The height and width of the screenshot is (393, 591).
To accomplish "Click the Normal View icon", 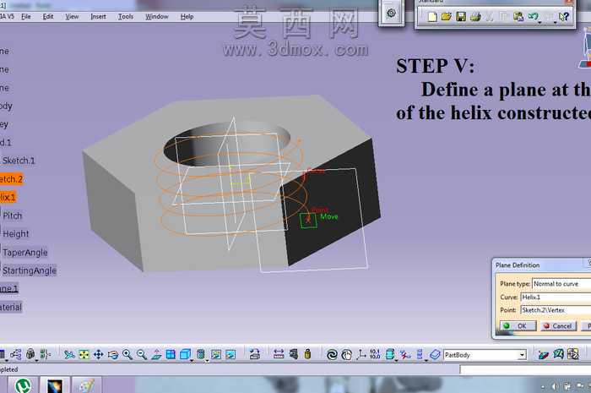I will tap(156, 354).
